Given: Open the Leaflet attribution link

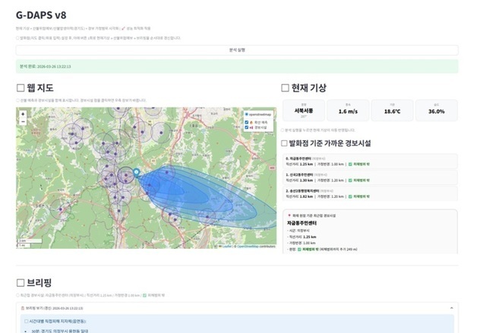Looking at the screenshot, I should tap(226, 247).
